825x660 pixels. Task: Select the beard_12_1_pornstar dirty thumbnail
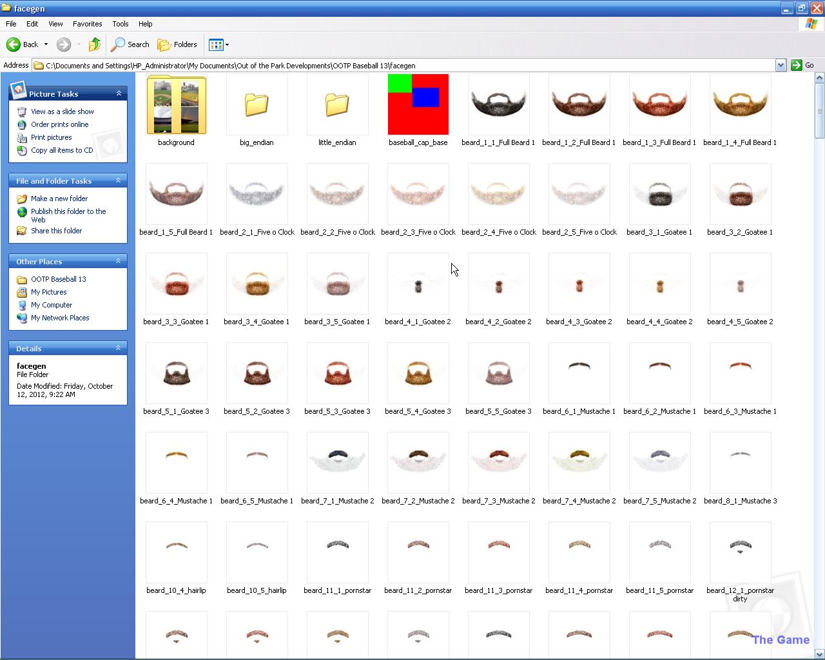tap(741, 552)
